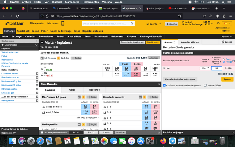Open graph icon for score 0 - 2

(105, 118)
